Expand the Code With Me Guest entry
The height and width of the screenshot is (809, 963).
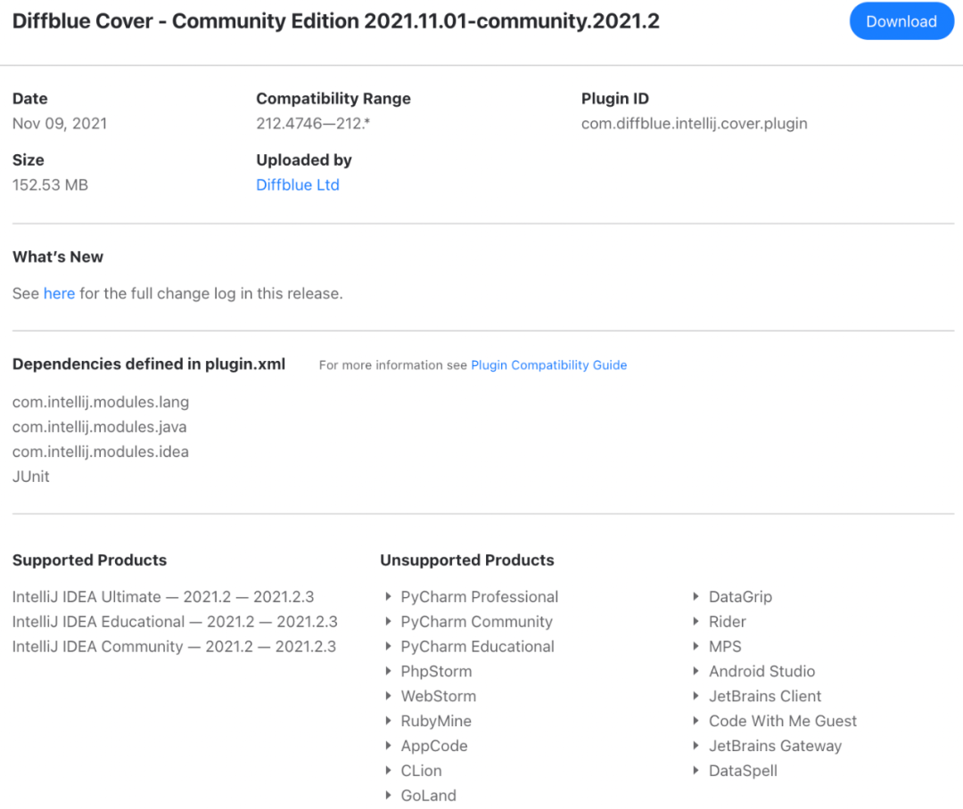[775, 721]
